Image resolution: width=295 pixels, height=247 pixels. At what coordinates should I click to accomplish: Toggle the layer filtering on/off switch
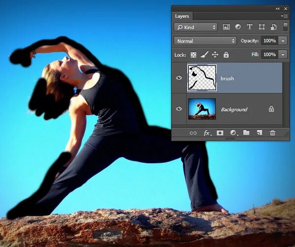(x=285, y=27)
